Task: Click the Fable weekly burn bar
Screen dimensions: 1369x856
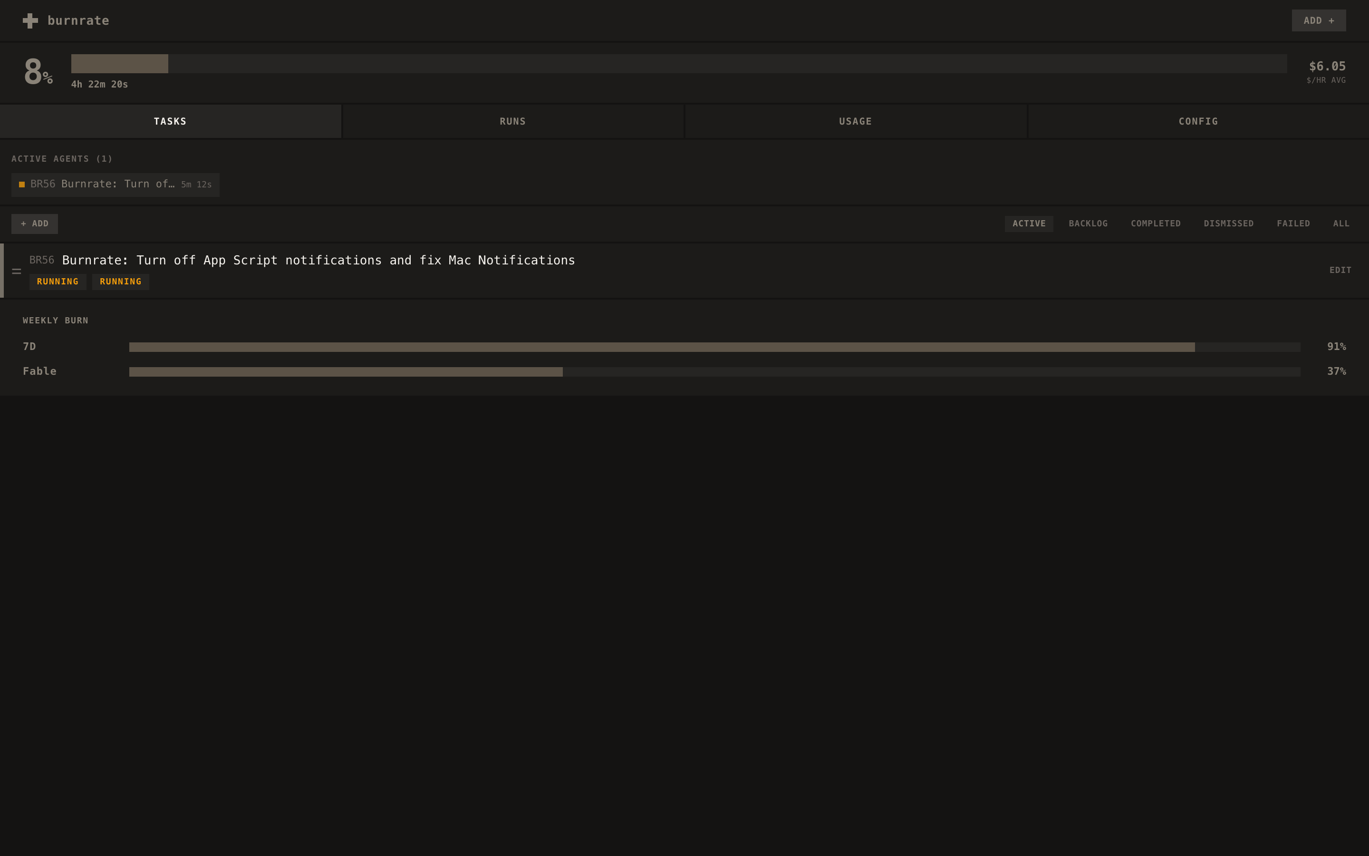Action: [x=714, y=372]
